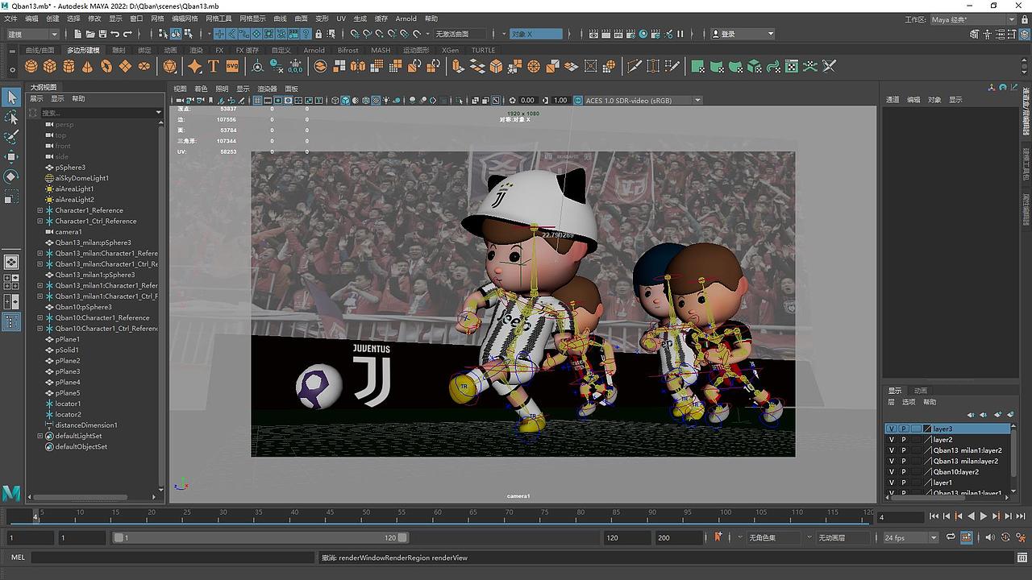
Task: Click the layer editor 选项 menu
Action: click(x=909, y=402)
